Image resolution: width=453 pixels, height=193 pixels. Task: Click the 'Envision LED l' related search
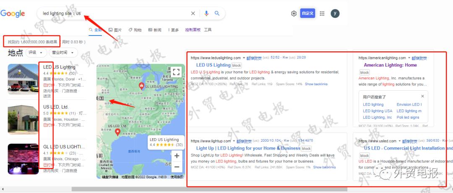coord(409,104)
